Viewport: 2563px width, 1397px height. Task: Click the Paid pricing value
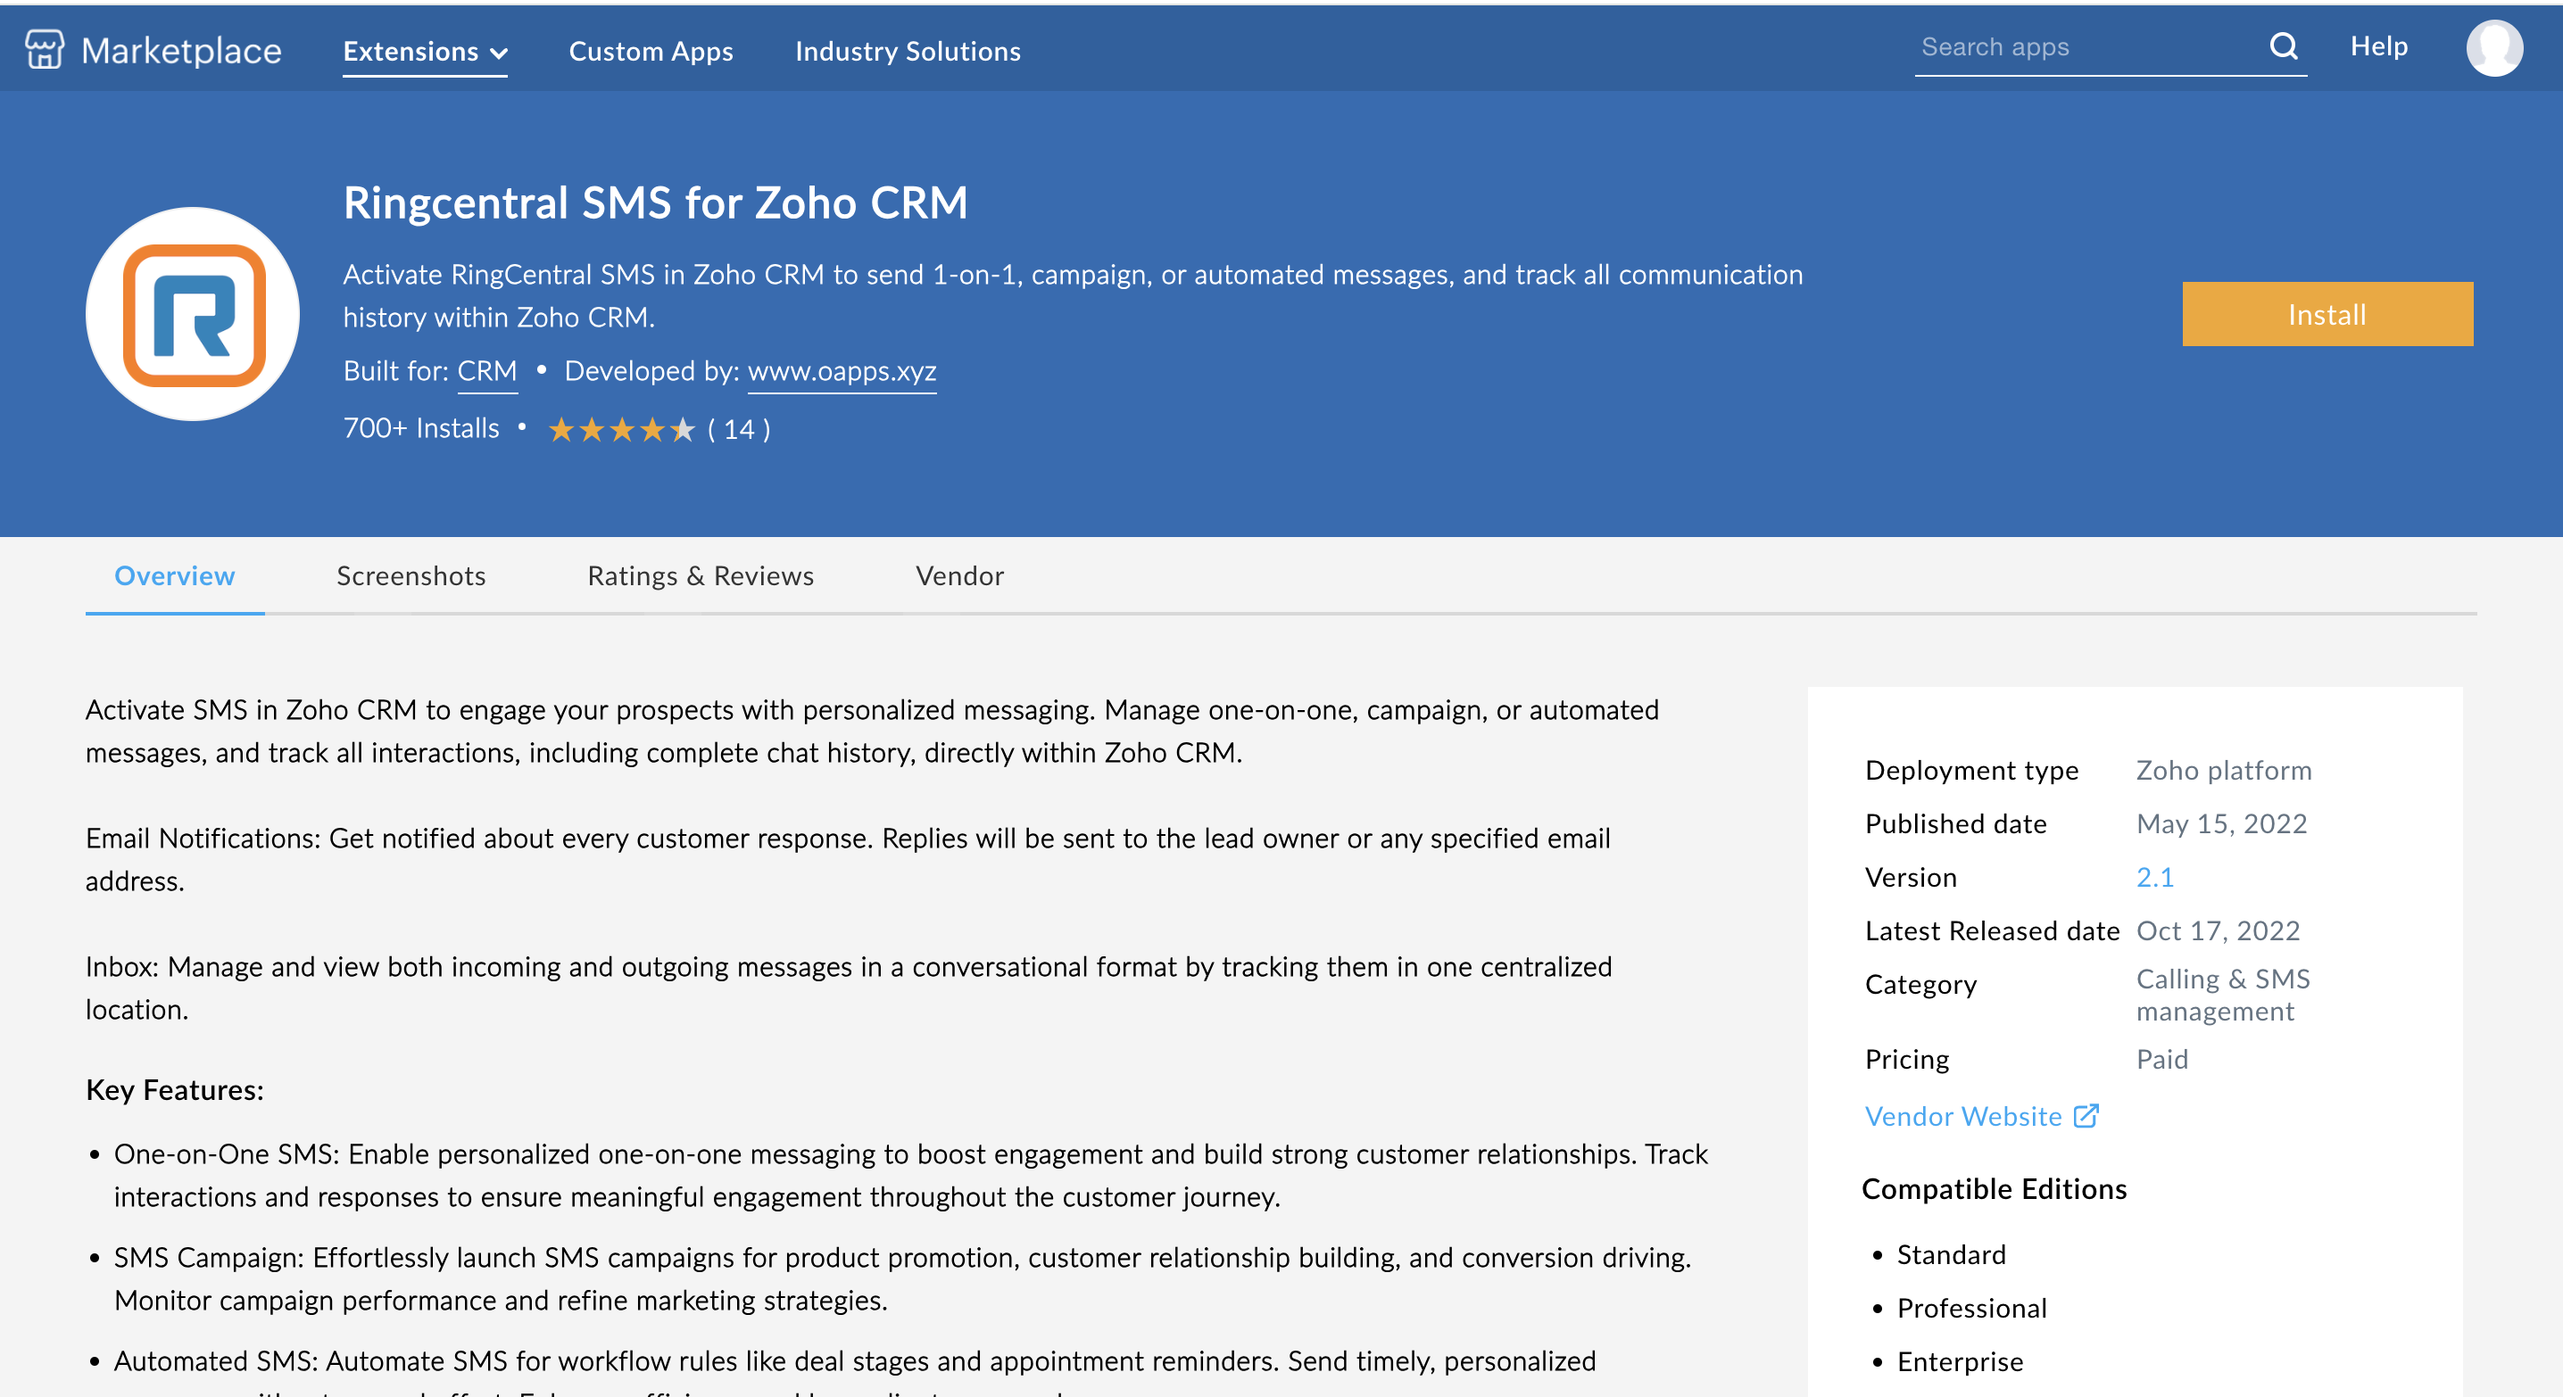tap(2162, 1059)
